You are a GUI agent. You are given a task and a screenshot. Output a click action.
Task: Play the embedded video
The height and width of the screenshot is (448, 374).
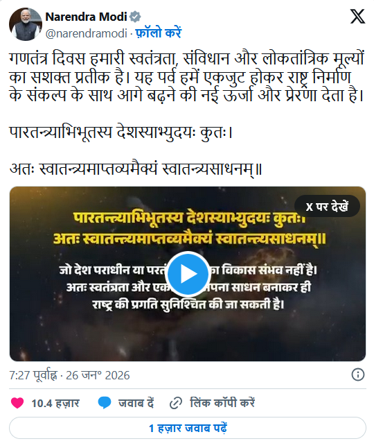click(188, 274)
